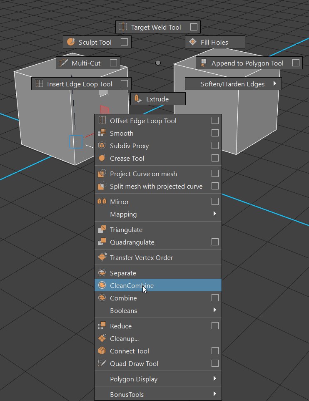
Task: Click the Sculpt Tool icon
Action: point(71,42)
